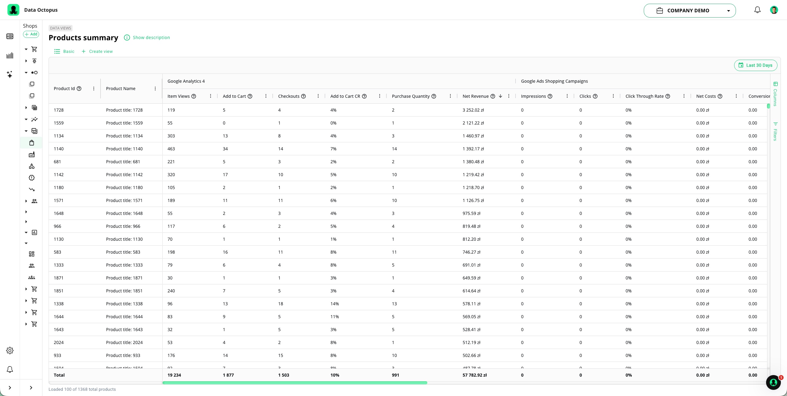The image size is (787, 396).
Task: Click the chat support bubble icon
Action: click(x=773, y=382)
